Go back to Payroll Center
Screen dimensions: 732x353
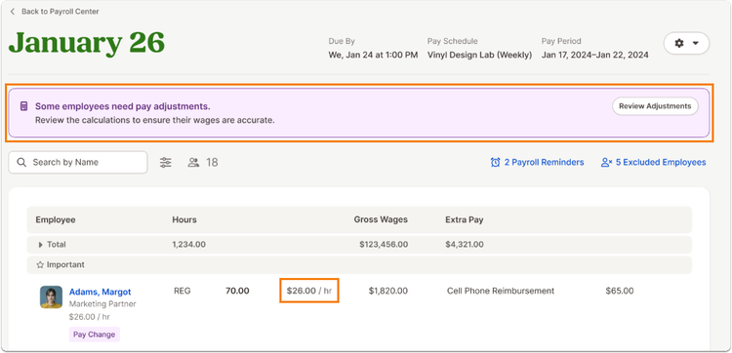point(55,11)
